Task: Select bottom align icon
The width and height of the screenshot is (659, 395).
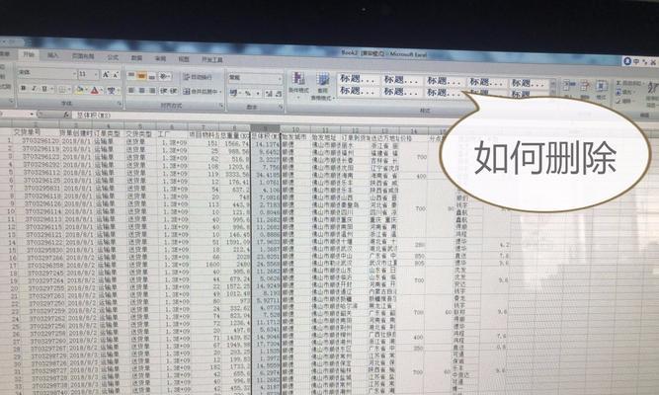Action: pyautogui.click(x=152, y=76)
